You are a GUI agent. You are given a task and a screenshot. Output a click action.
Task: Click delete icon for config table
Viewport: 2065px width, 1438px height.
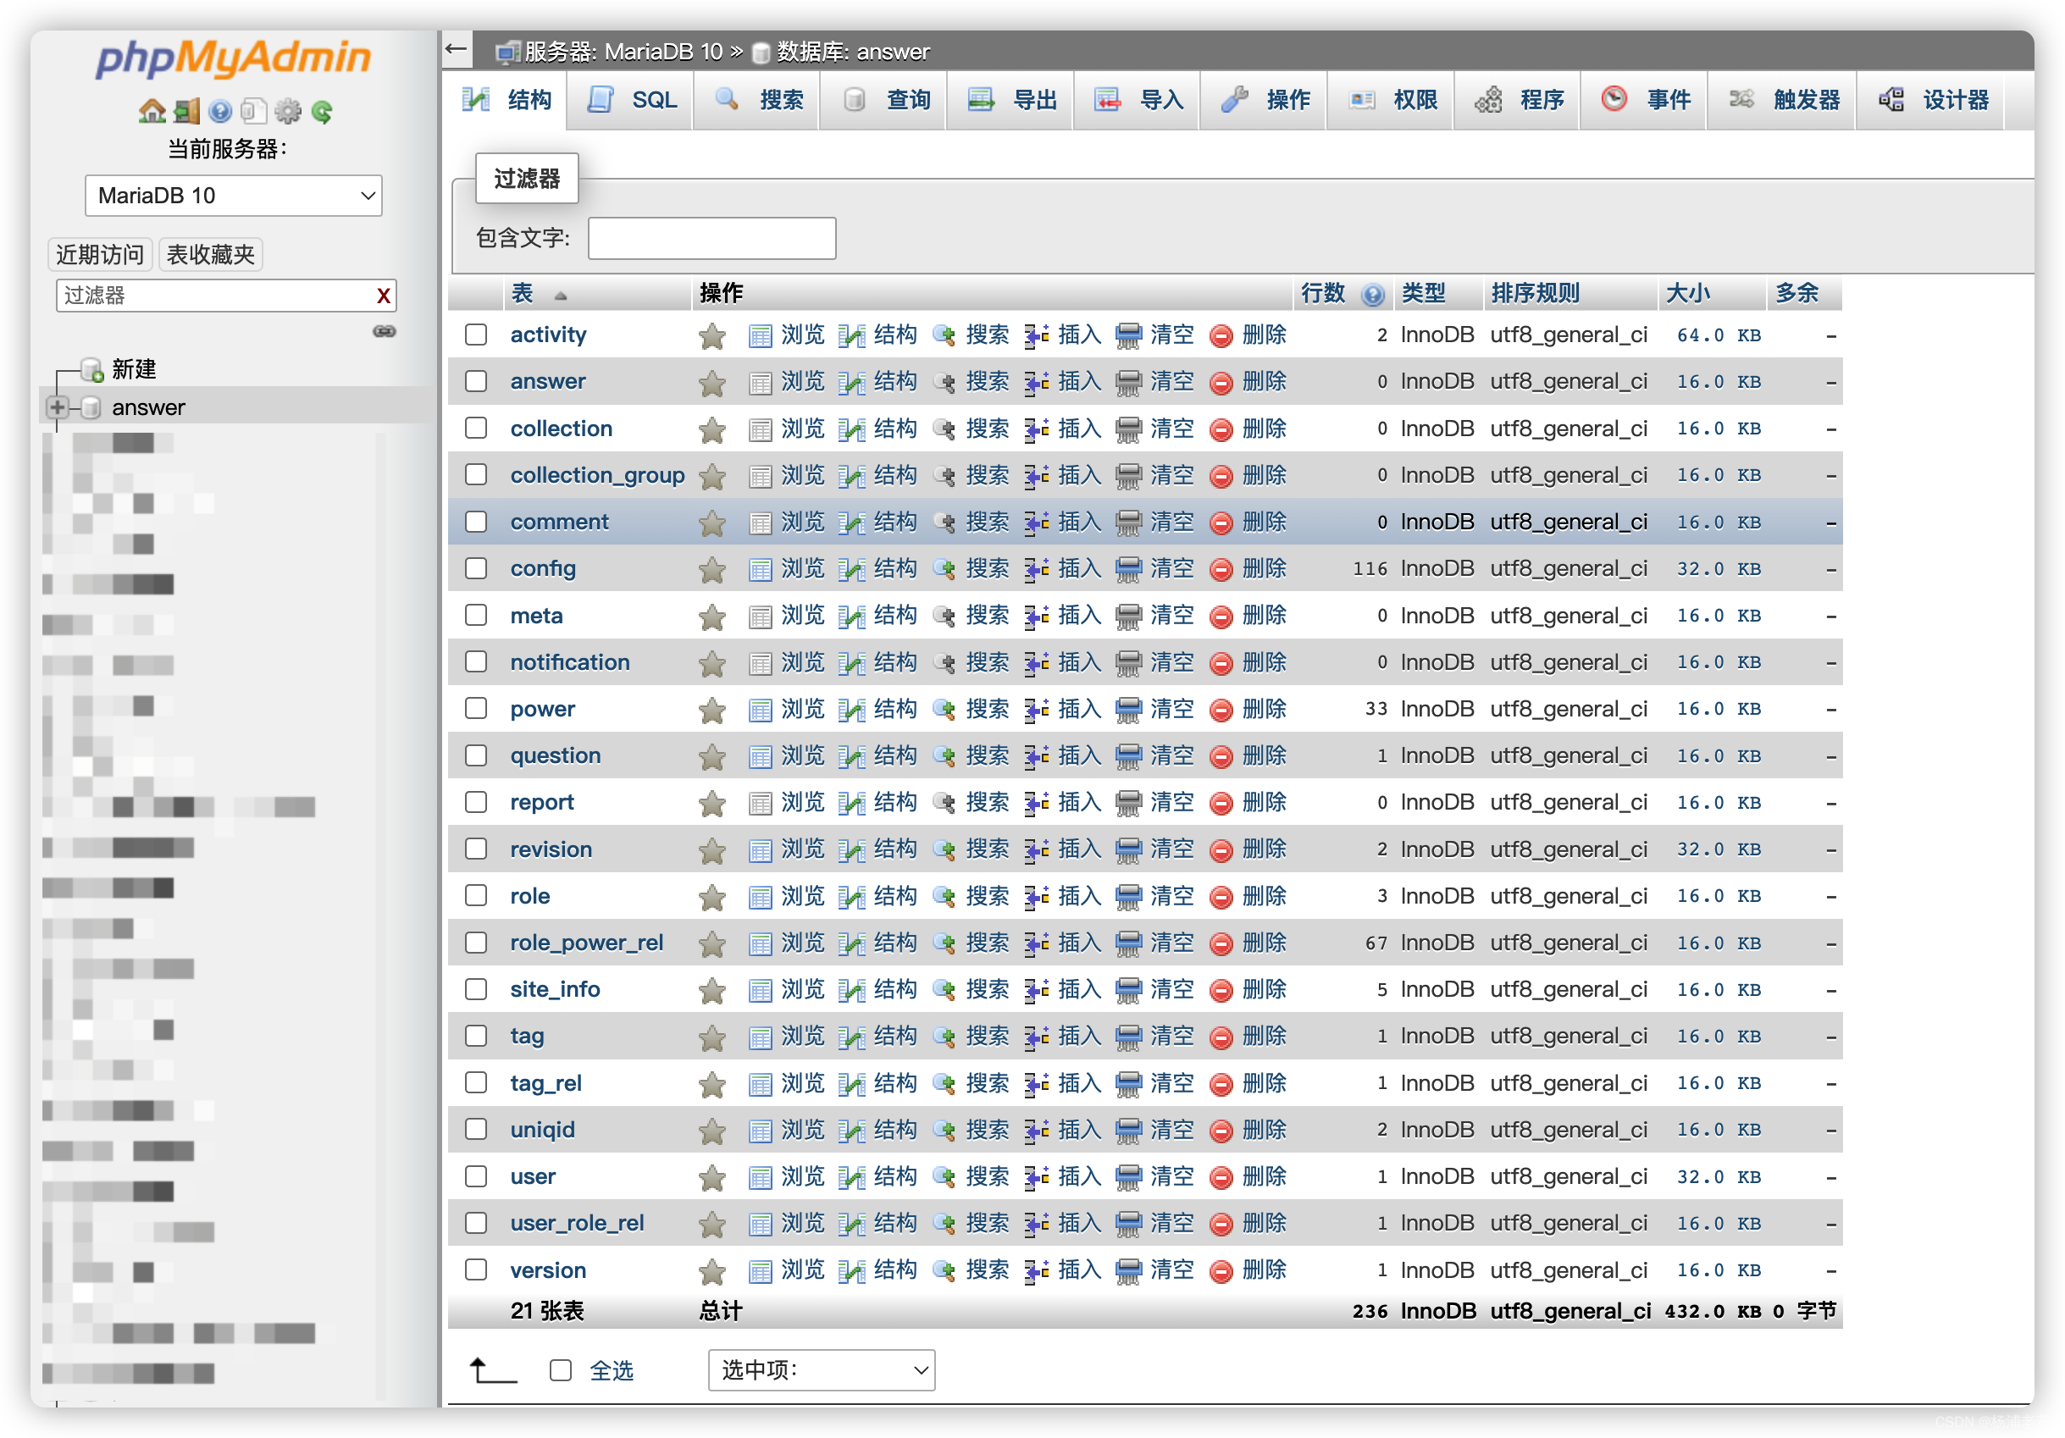(1221, 569)
